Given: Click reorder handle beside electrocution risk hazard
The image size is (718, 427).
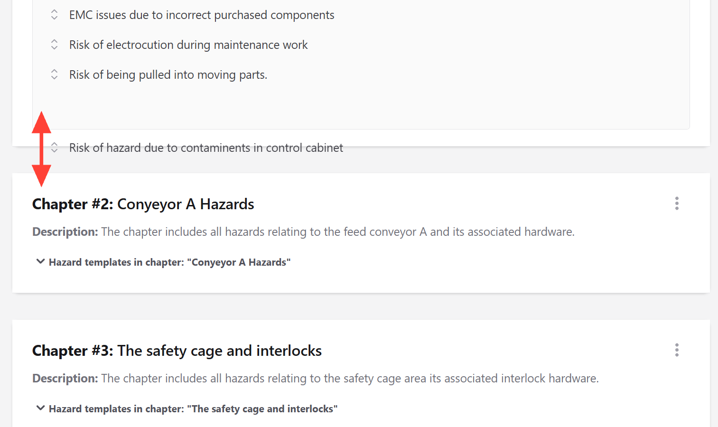Looking at the screenshot, I should coord(54,45).
